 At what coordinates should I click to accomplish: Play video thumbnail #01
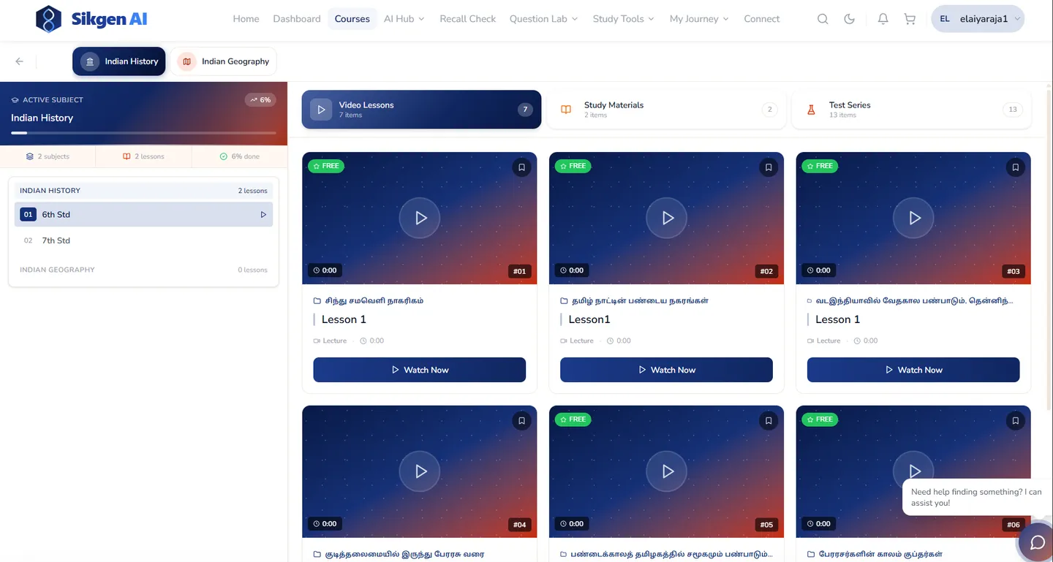pyautogui.click(x=420, y=218)
